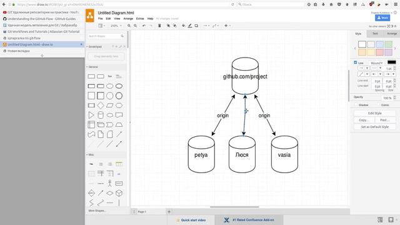Select the triangle shape in General palette

coord(91,115)
